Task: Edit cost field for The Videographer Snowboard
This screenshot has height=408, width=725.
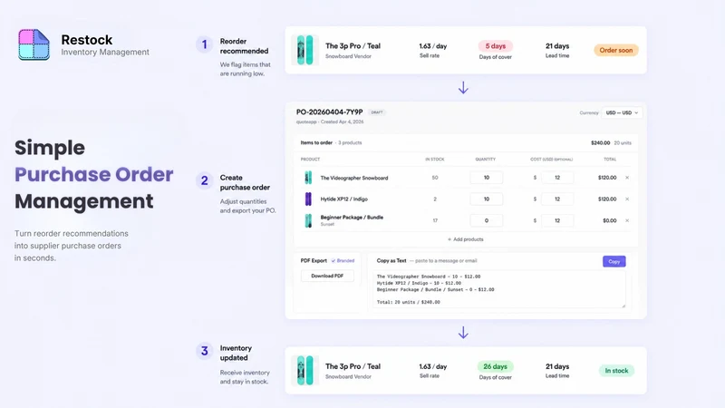Action: (557, 178)
